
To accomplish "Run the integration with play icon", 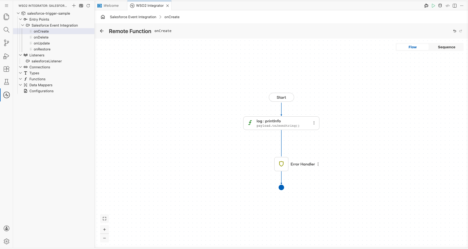I will (x=433, y=5).
